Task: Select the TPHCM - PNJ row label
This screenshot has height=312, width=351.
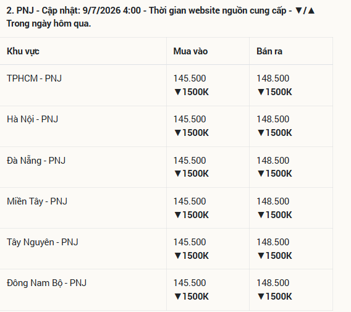Action: click(x=34, y=78)
